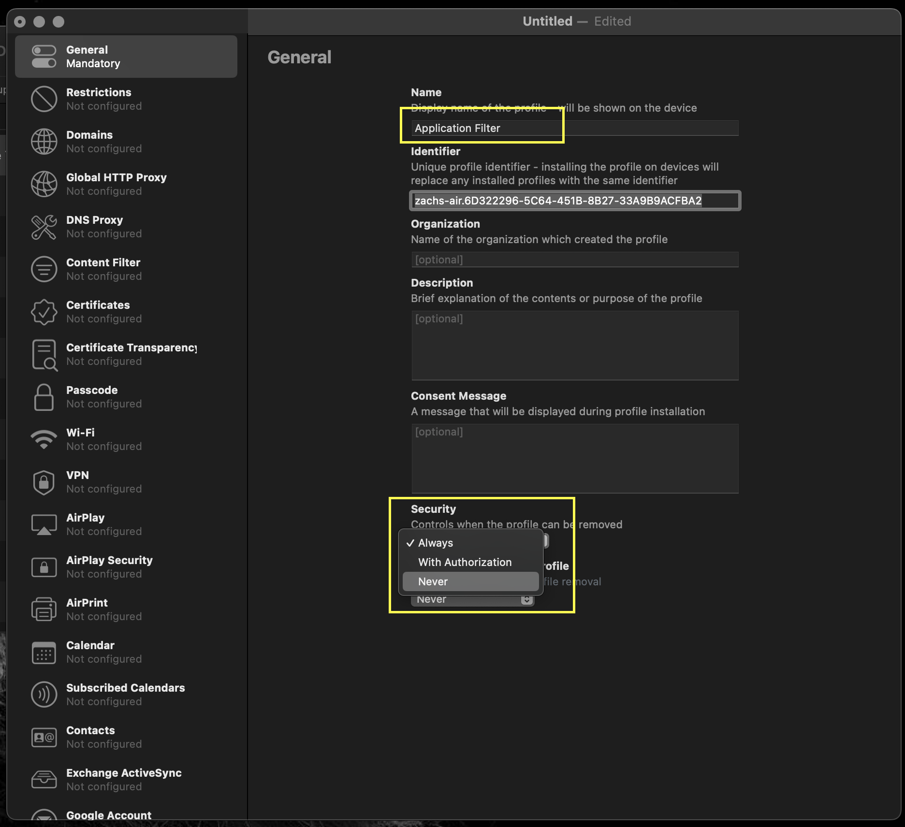
Task: Keep Always checked in Security menu
Action: point(435,542)
